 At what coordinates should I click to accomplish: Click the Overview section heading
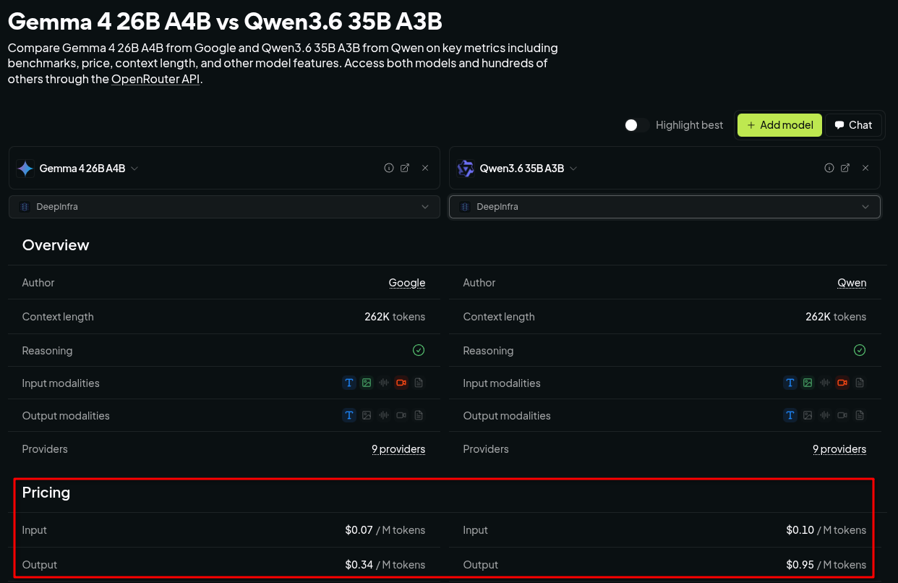[56, 245]
